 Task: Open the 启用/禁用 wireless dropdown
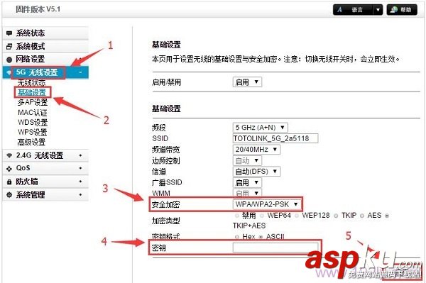tap(247, 82)
